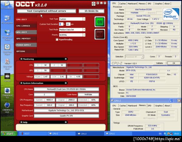Click the DRAM Frequency 533.4 MHz value

[153, 126]
